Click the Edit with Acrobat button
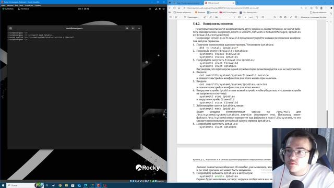Image resolution: width=334 pixels, height=188 pixels. [x=313, y=17]
